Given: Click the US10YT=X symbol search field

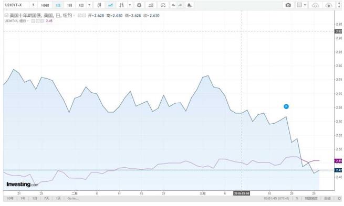Looking at the screenshot, I should pos(16,5).
